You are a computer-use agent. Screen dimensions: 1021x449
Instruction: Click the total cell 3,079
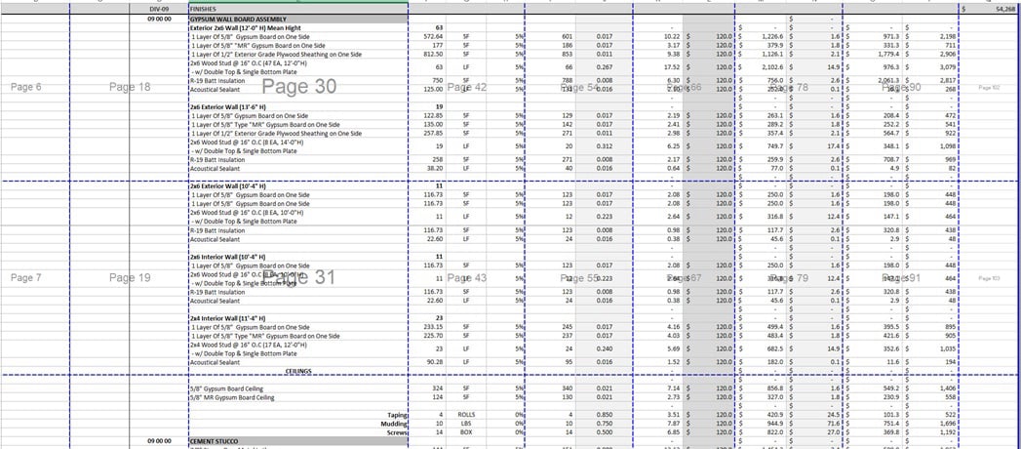[x=930, y=67]
